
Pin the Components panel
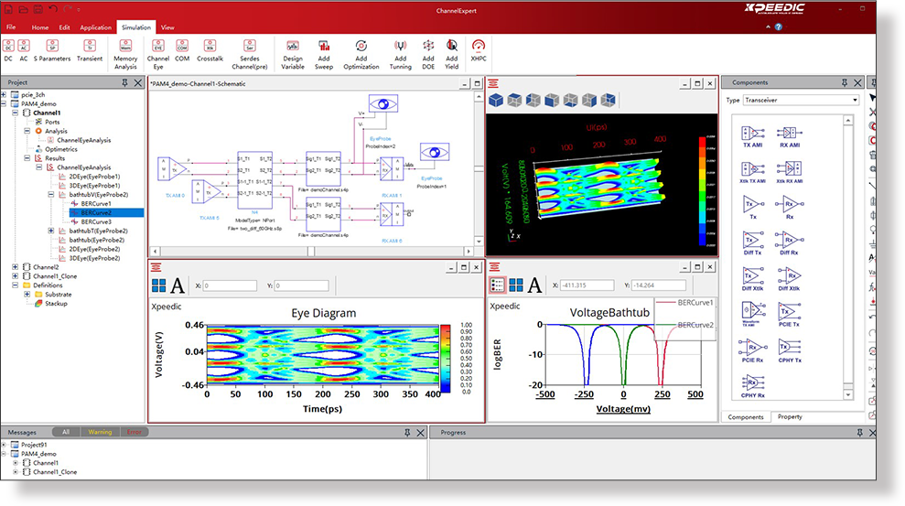(845, 82)
